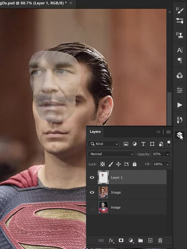Close the document tab
This screenshot has width=187, height=249.
point(71,3)
